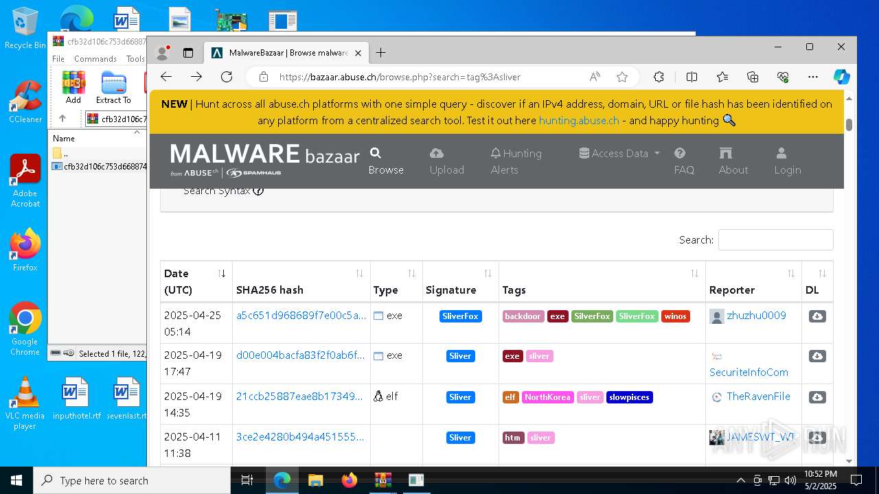
Task: Click the backdoor tag
Action: coord(523,316)
